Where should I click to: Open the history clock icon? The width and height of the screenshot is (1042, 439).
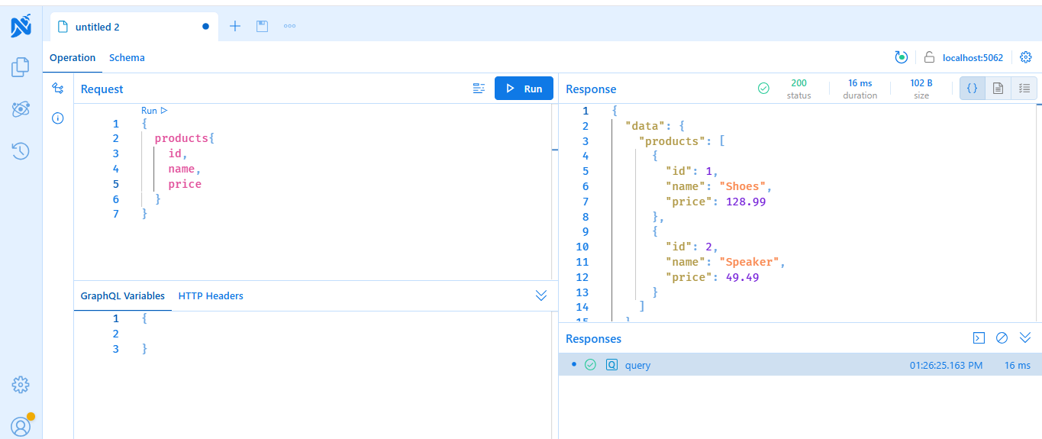pos(21,151)
